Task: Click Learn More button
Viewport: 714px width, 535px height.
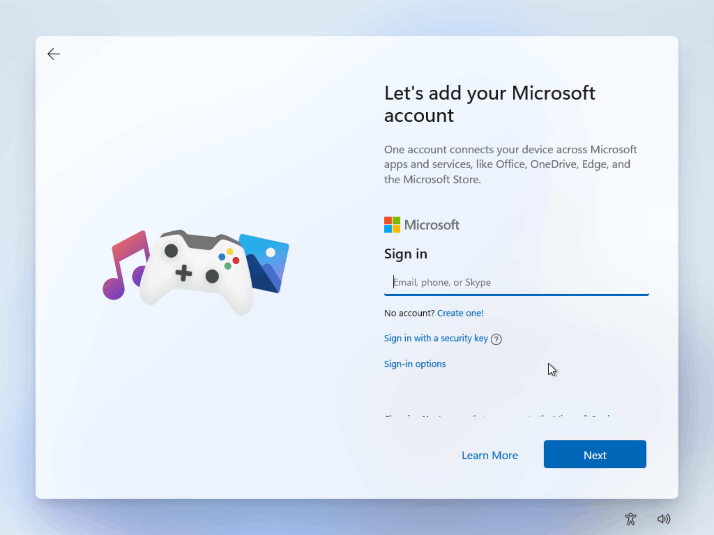Action: 490,454
